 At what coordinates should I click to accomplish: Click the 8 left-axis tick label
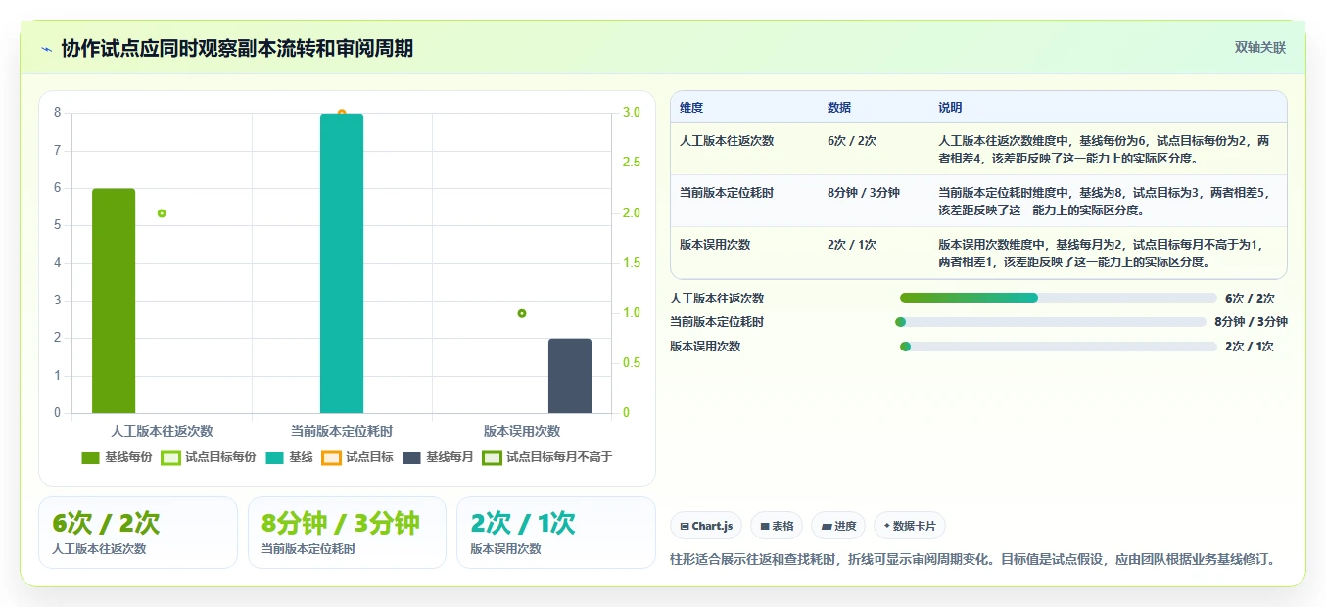(x=57, y=113)
